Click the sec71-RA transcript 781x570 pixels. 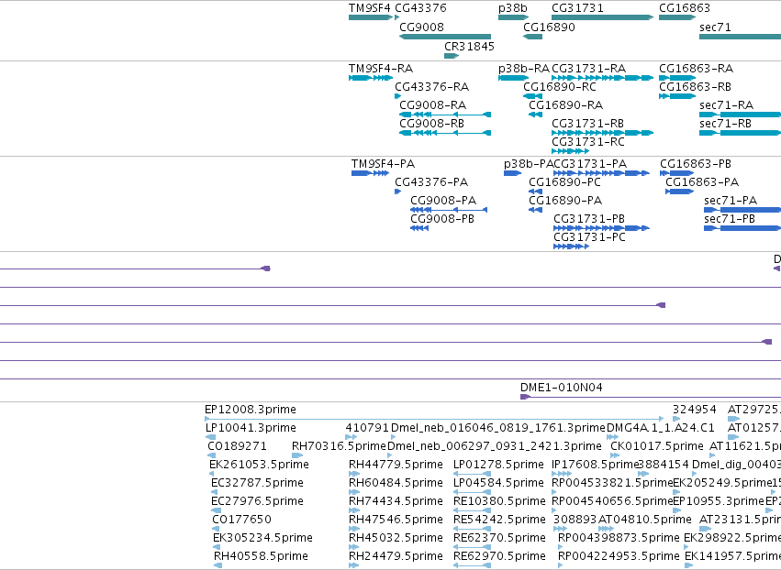pos(740,115)
